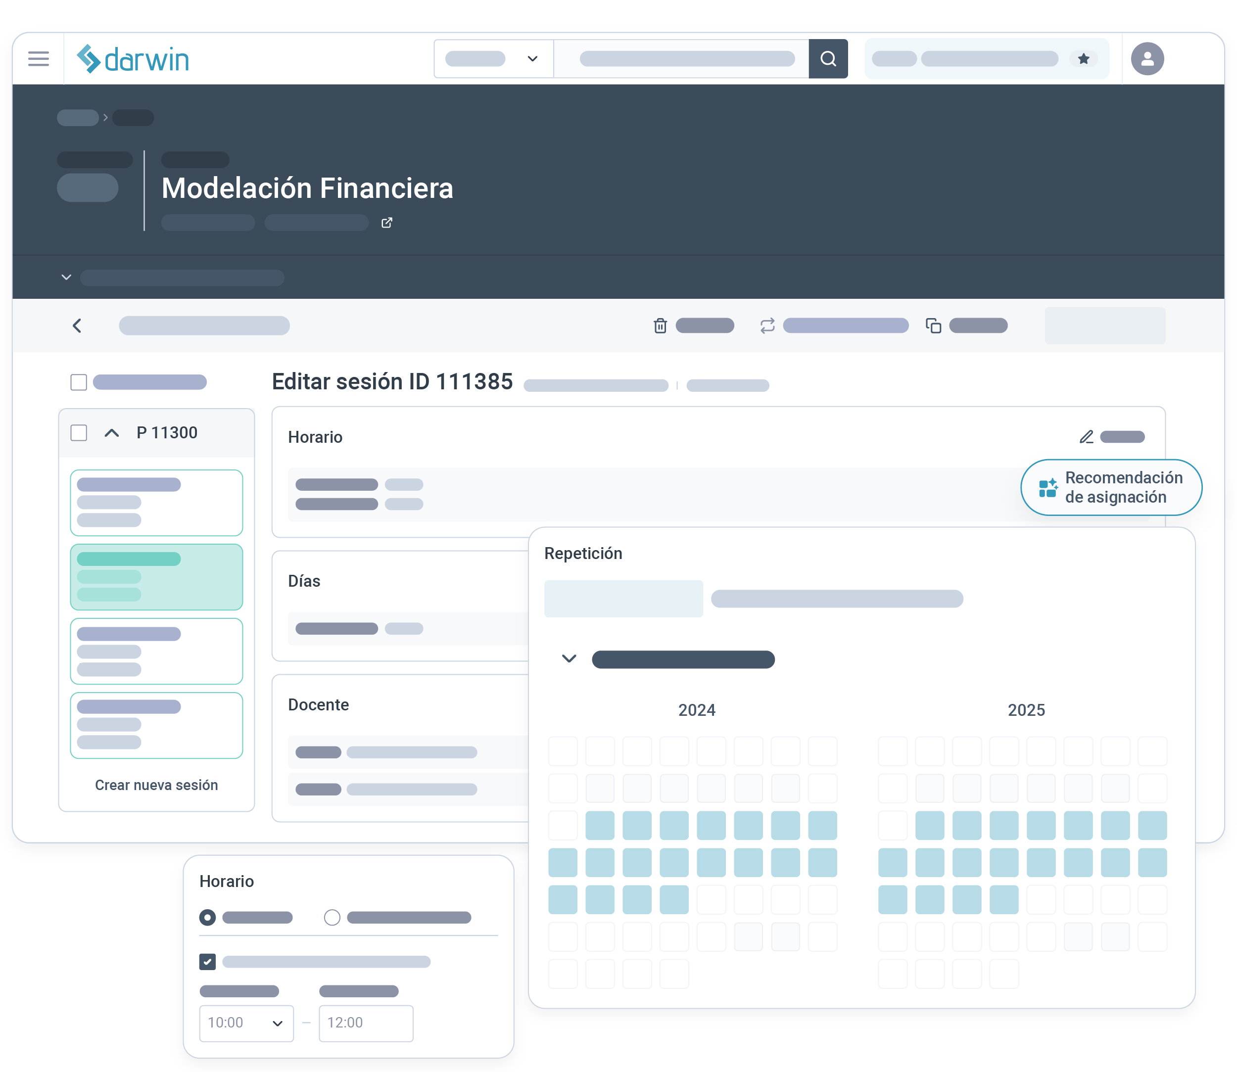
Task: Click the star favorite icon
Action: point(1083,59)
